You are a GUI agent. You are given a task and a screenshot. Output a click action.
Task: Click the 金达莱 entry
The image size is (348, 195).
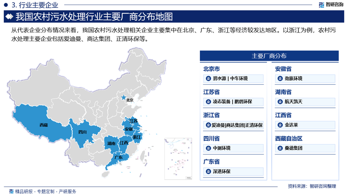point(305,125)
